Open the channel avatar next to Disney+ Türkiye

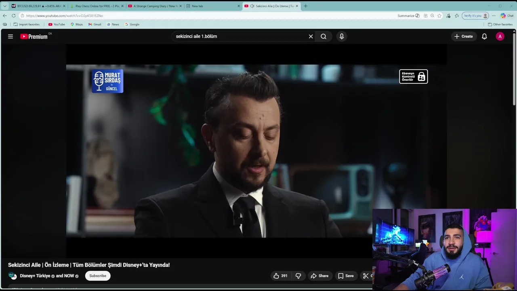(13, 276)
